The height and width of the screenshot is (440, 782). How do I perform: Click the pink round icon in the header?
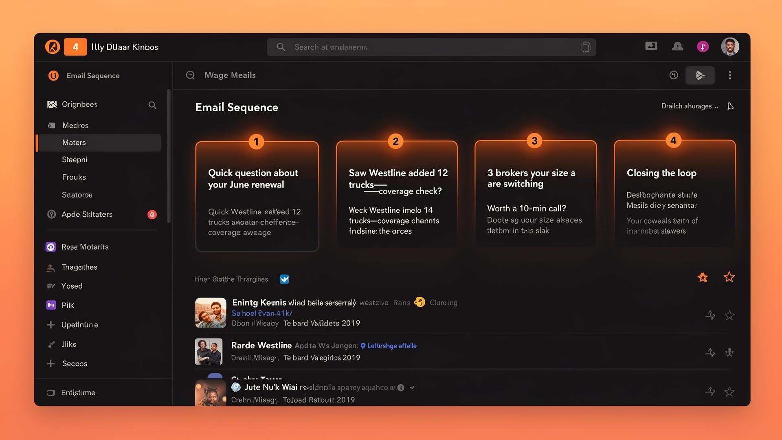703,47
